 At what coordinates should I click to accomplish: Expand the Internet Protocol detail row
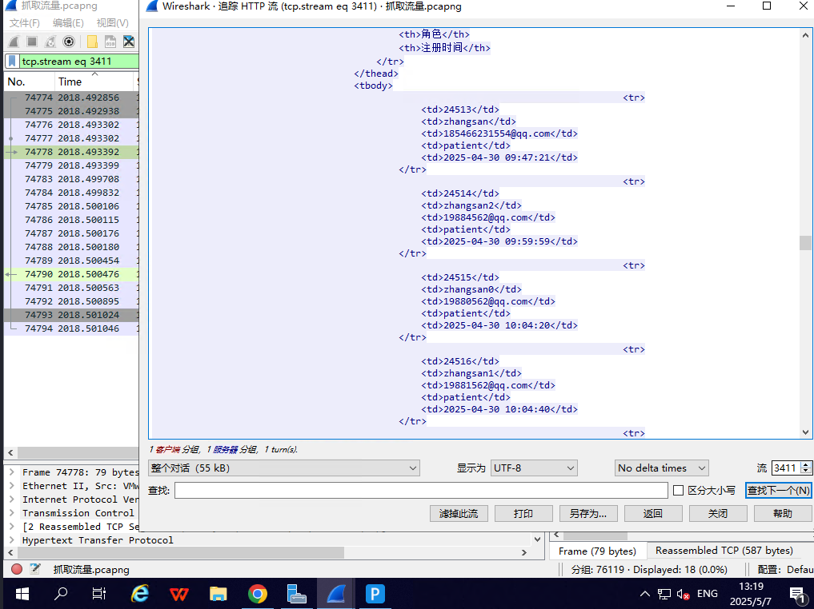pyautogui.click(x=11, y=500)
